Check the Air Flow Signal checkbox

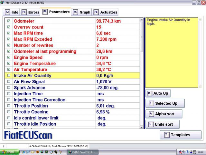click(x=9, y=81)
